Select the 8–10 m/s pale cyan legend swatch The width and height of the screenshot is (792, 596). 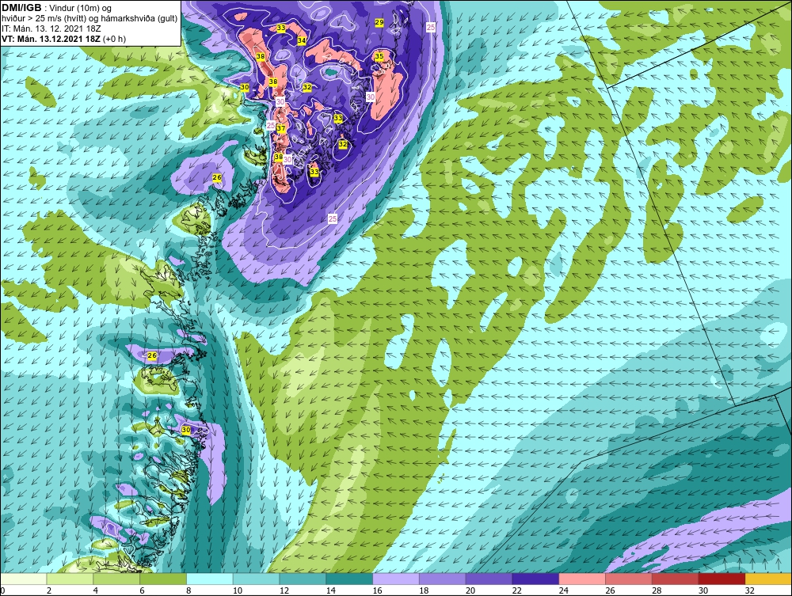210,579
